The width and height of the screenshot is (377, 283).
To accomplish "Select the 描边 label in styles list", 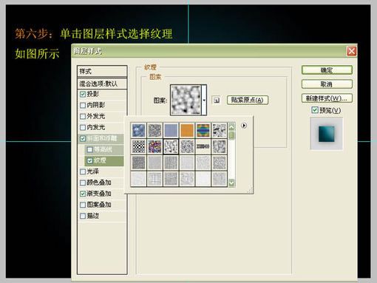I will pos(93,216).
